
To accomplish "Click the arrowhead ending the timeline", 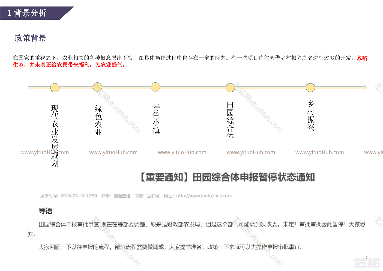I will (x=365, y=88).
